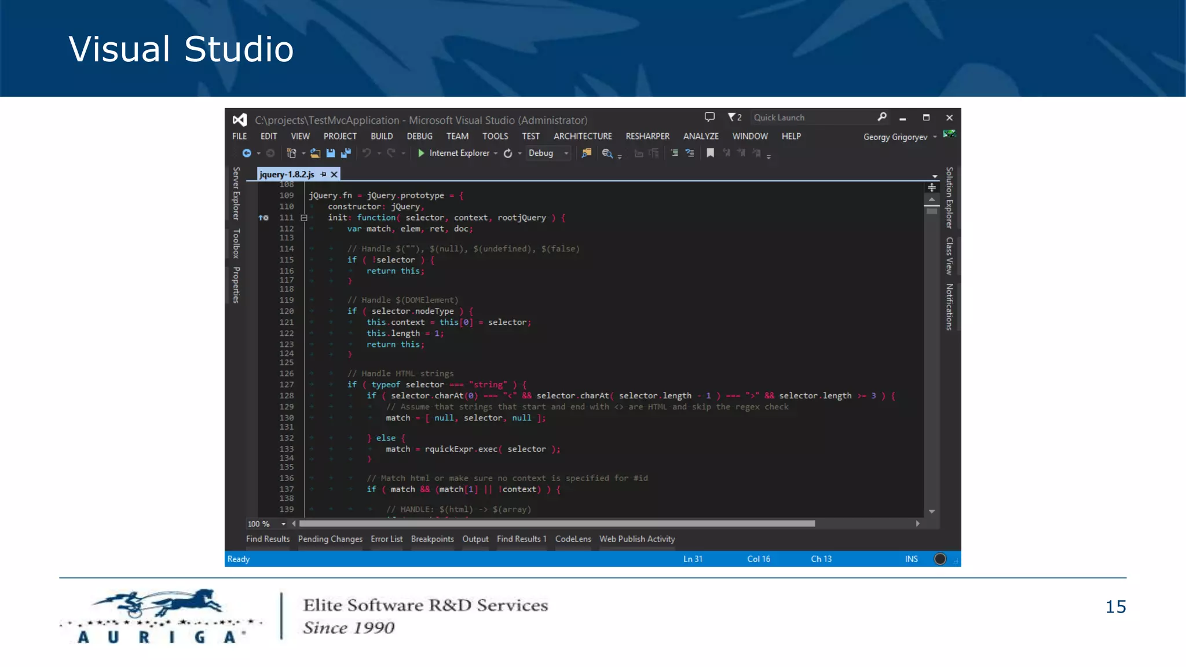Expand the Toolbox side panel
Image resolution: width=1186 pixels, height=667 pixels.
[236, 243]
